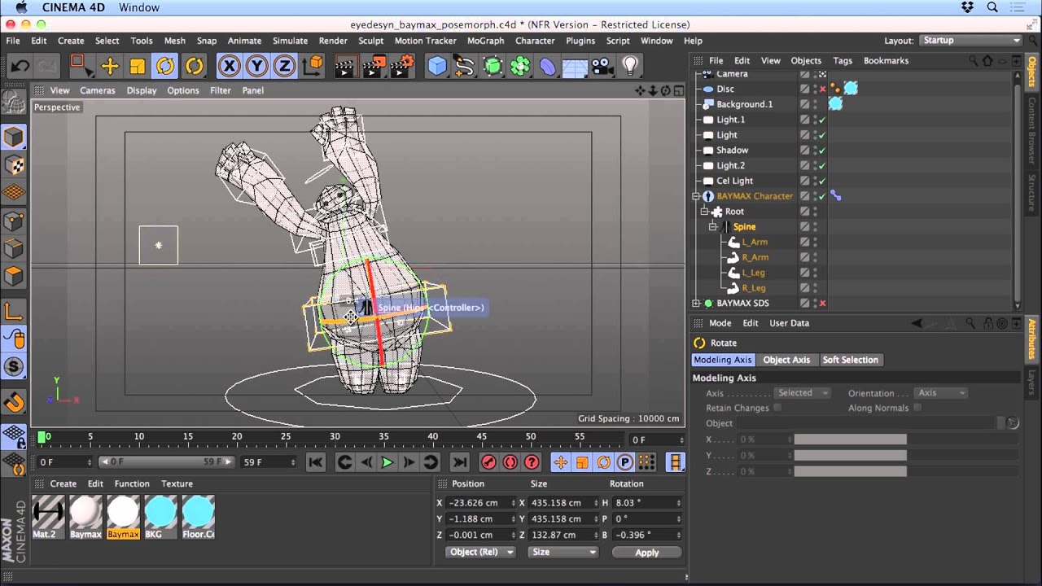Toggle the Along Normals checkbox
Screen dimensions: 1042x586
[917, 408]
